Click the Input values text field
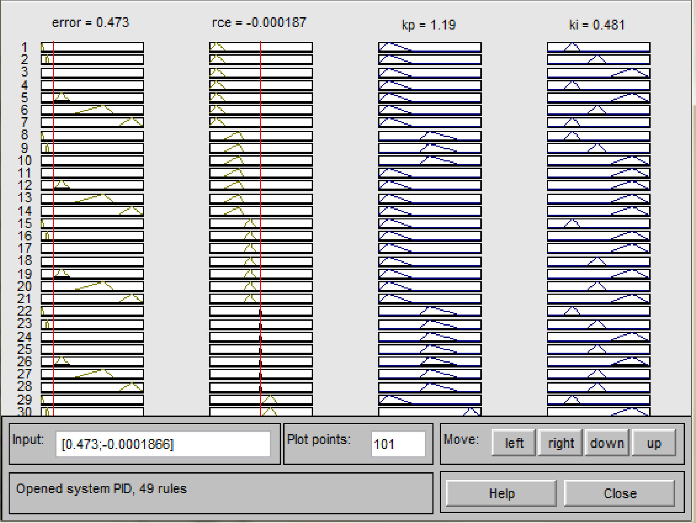Image resolution: width=696 pixels, height=523 pixels. pos(163,444)
